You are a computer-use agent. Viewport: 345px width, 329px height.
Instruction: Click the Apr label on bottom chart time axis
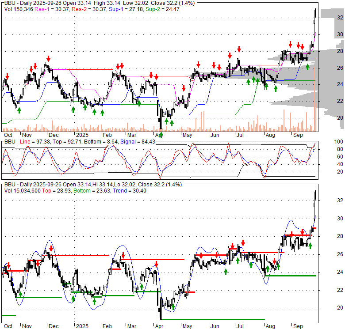(159, 326)
